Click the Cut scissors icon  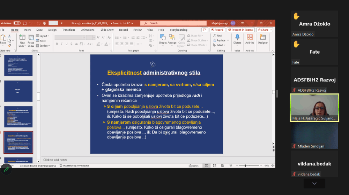click(9, 36)
